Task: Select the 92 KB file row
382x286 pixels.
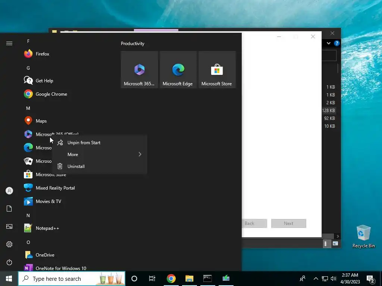Action: tap(329, 118)
